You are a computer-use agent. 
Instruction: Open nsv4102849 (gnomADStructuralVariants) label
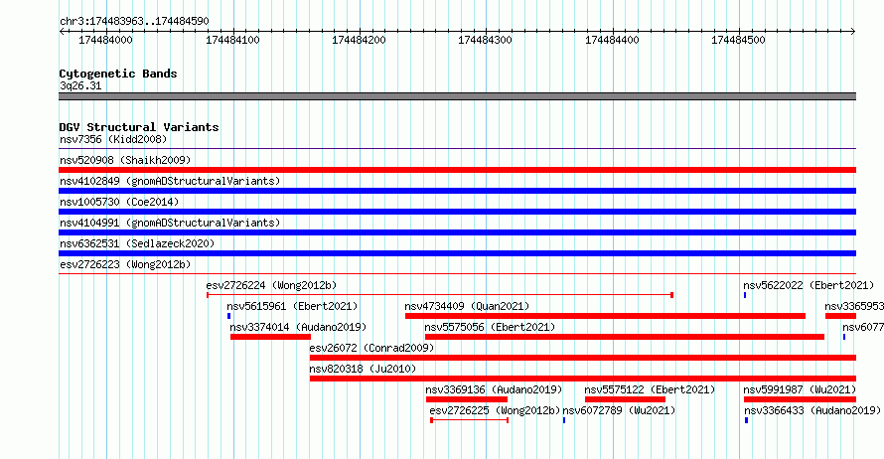[170, 181]
